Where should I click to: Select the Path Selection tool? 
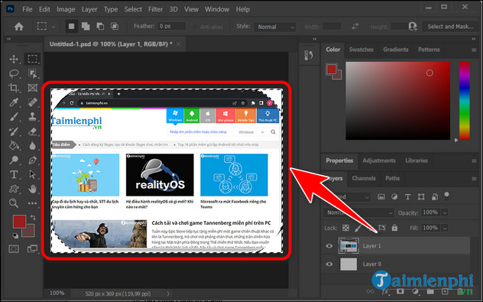point(32,174)
